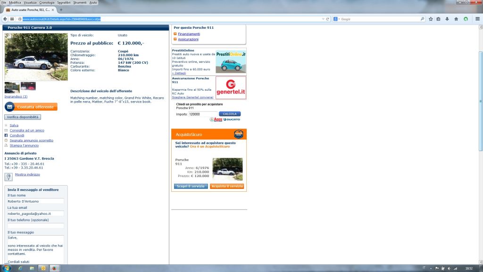Screen dimensions: 483x272
Task: Close the Auto usate Porsche tab
Action: tap(53, 10)
